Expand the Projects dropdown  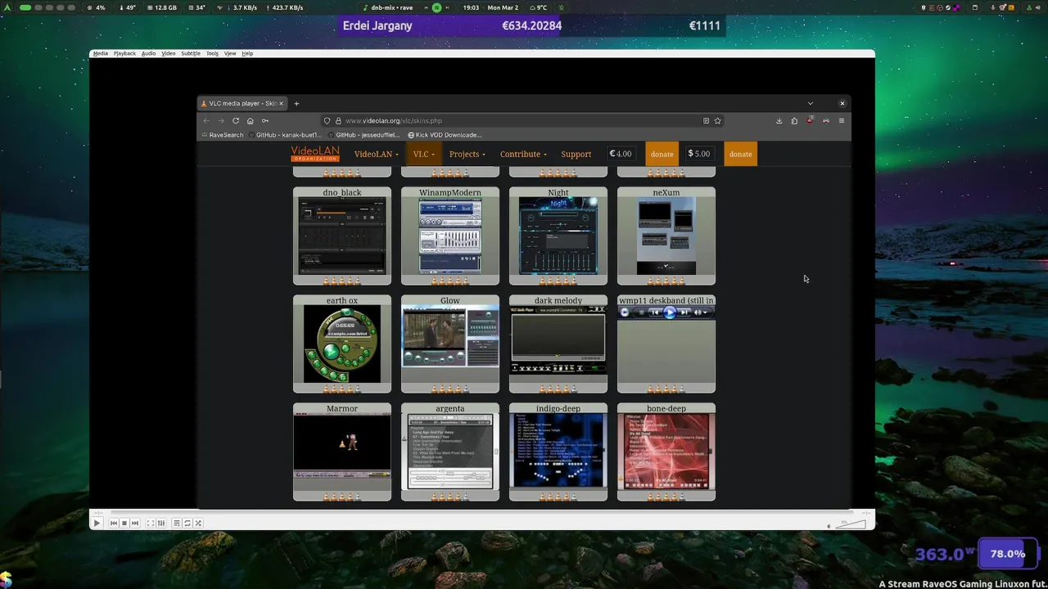coord(467,154)
